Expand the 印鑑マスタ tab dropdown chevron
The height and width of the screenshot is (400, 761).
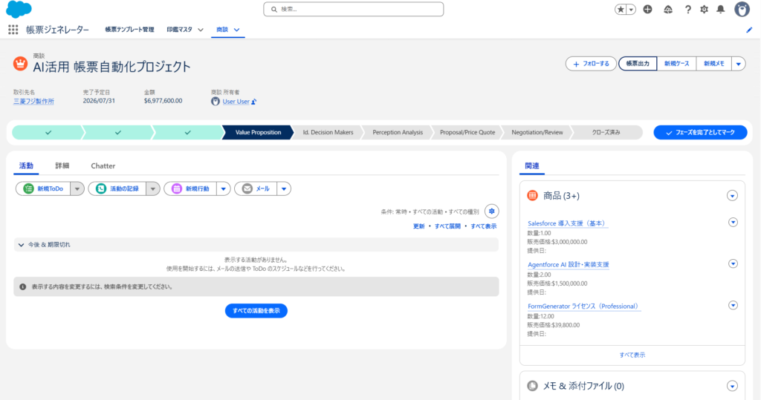[x=201, y=30]
